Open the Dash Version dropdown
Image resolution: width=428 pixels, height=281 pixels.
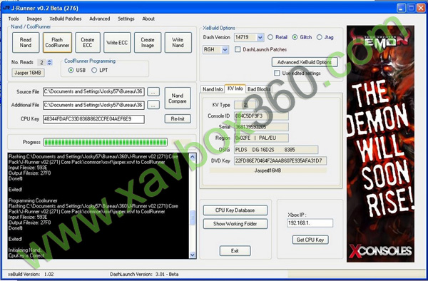(x=260, y=37)
